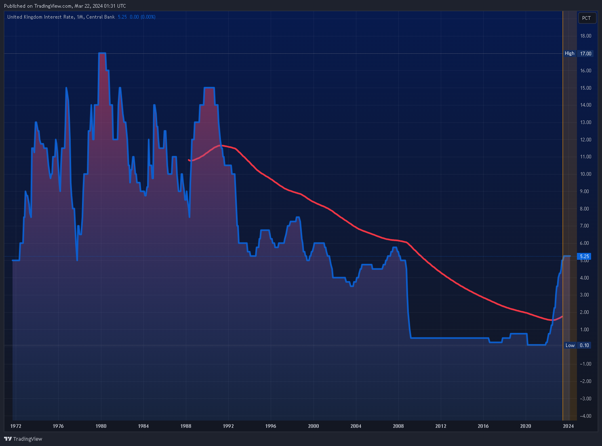Click the 1980 time axis label
This screenshot has height=446, width=602.
(x=101, y=426)
